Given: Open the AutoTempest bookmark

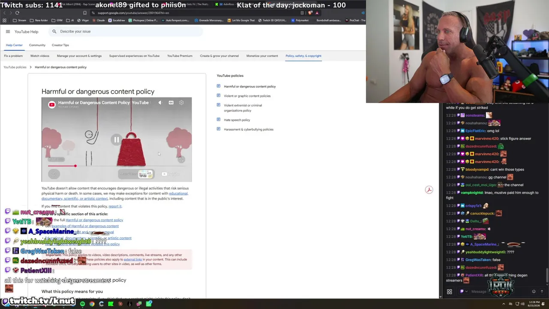Looking at the screenshot, I should tap(175, 20).
